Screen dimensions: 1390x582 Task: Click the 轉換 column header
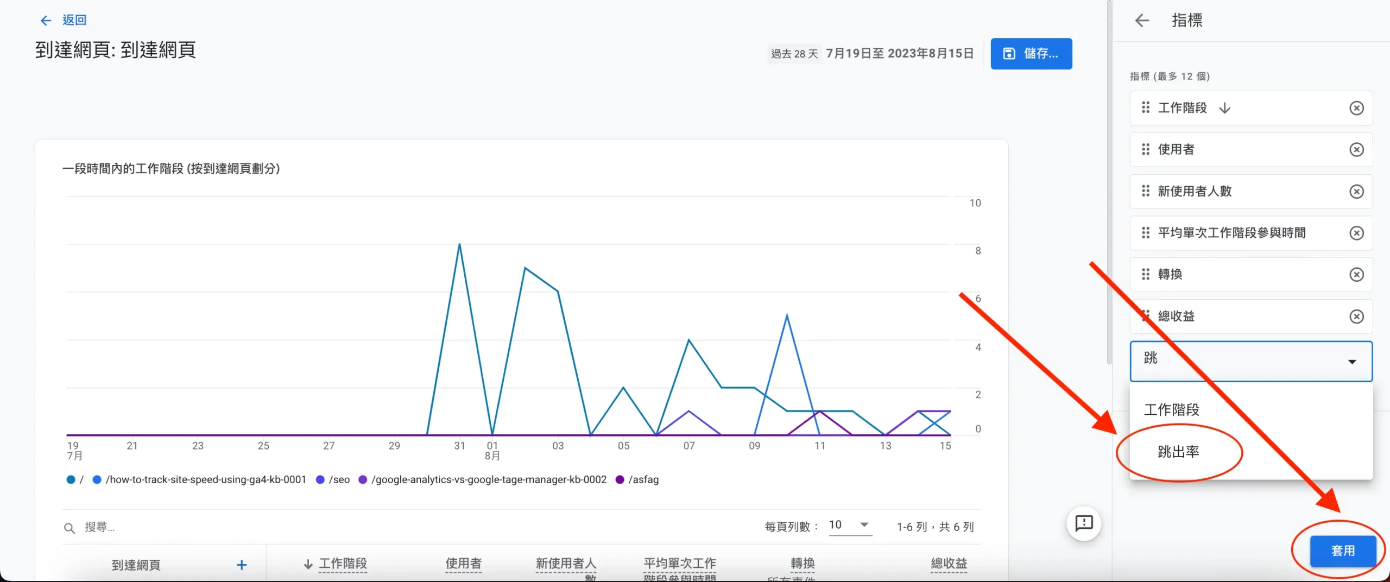(803, 564)
